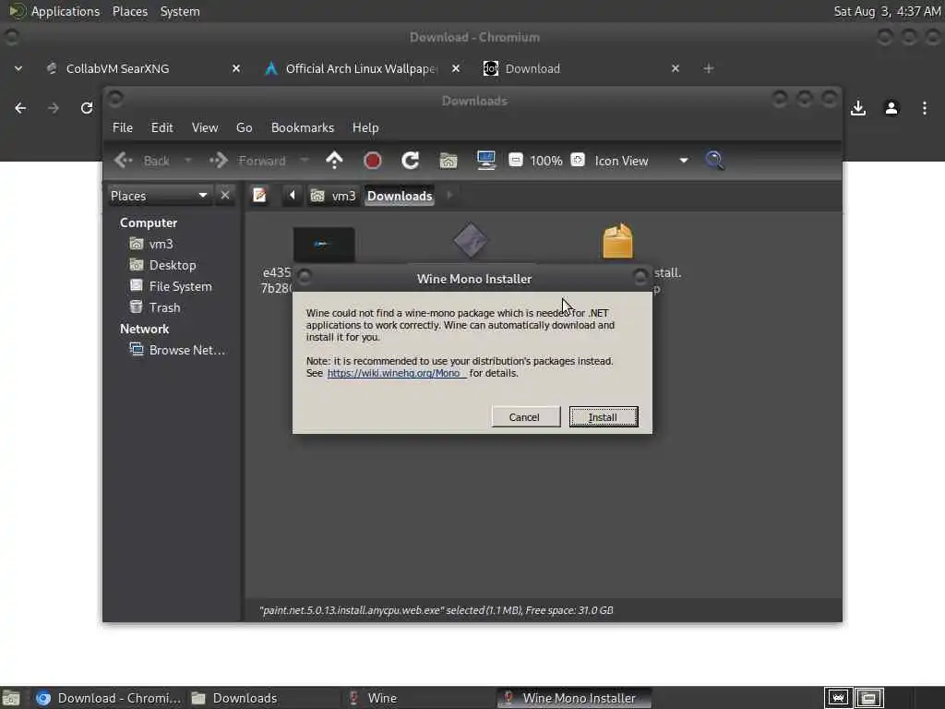Open the System menu in top panel
This screenshot has width=945, height=709.
coord(180,11)
